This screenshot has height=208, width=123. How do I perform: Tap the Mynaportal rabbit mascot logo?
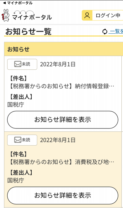point(5,15)
